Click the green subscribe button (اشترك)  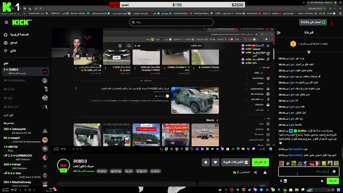click(x=260, y=162)
